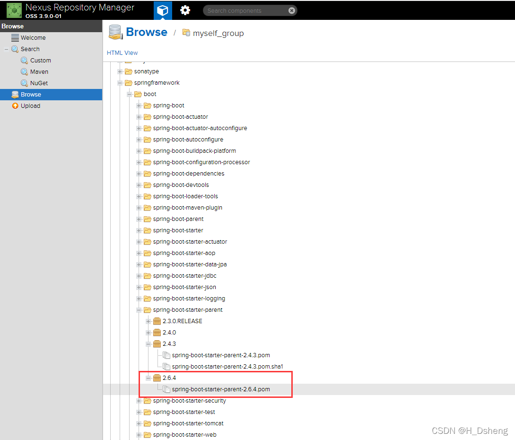Image resolution: width=515 pixels, height=440 pixels.
Task: Collapse the springframework folder node
Action: click(x=120, y=83)
